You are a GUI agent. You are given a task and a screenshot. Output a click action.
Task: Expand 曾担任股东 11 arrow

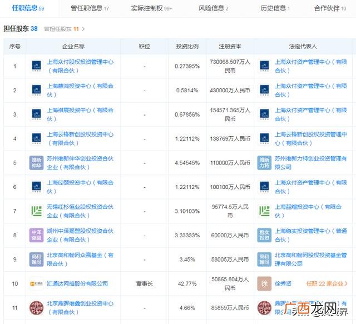tap(83, 29)
